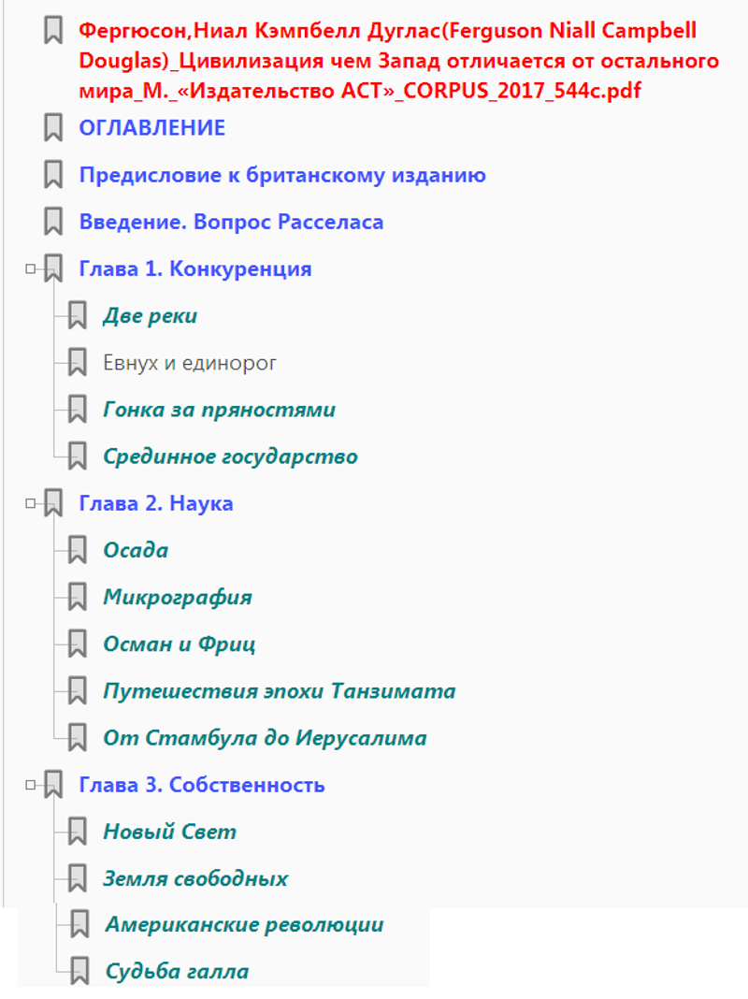Screen dimensions: 748x999
Task: Collapse the Глава 3. Собственность branch
Action: pos(30,785)
